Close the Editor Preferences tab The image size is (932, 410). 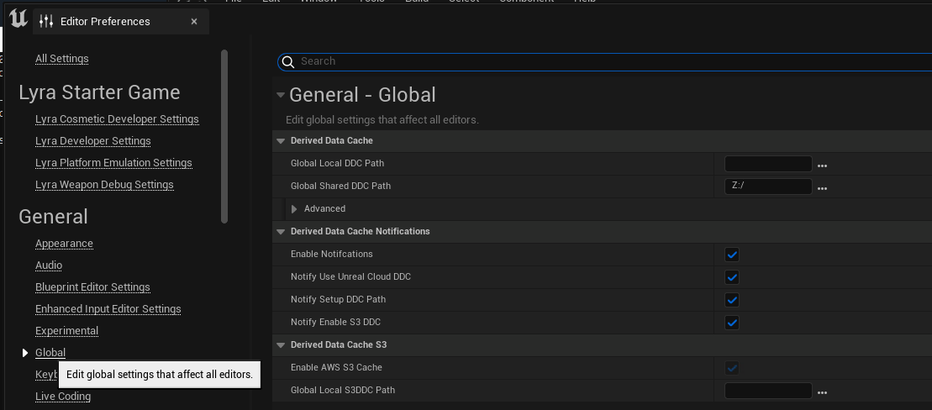click(194, 21)
